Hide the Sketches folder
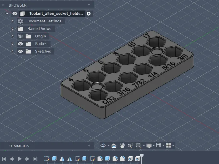The height and width of the screenshot is (164, 219). click(20, 51)
